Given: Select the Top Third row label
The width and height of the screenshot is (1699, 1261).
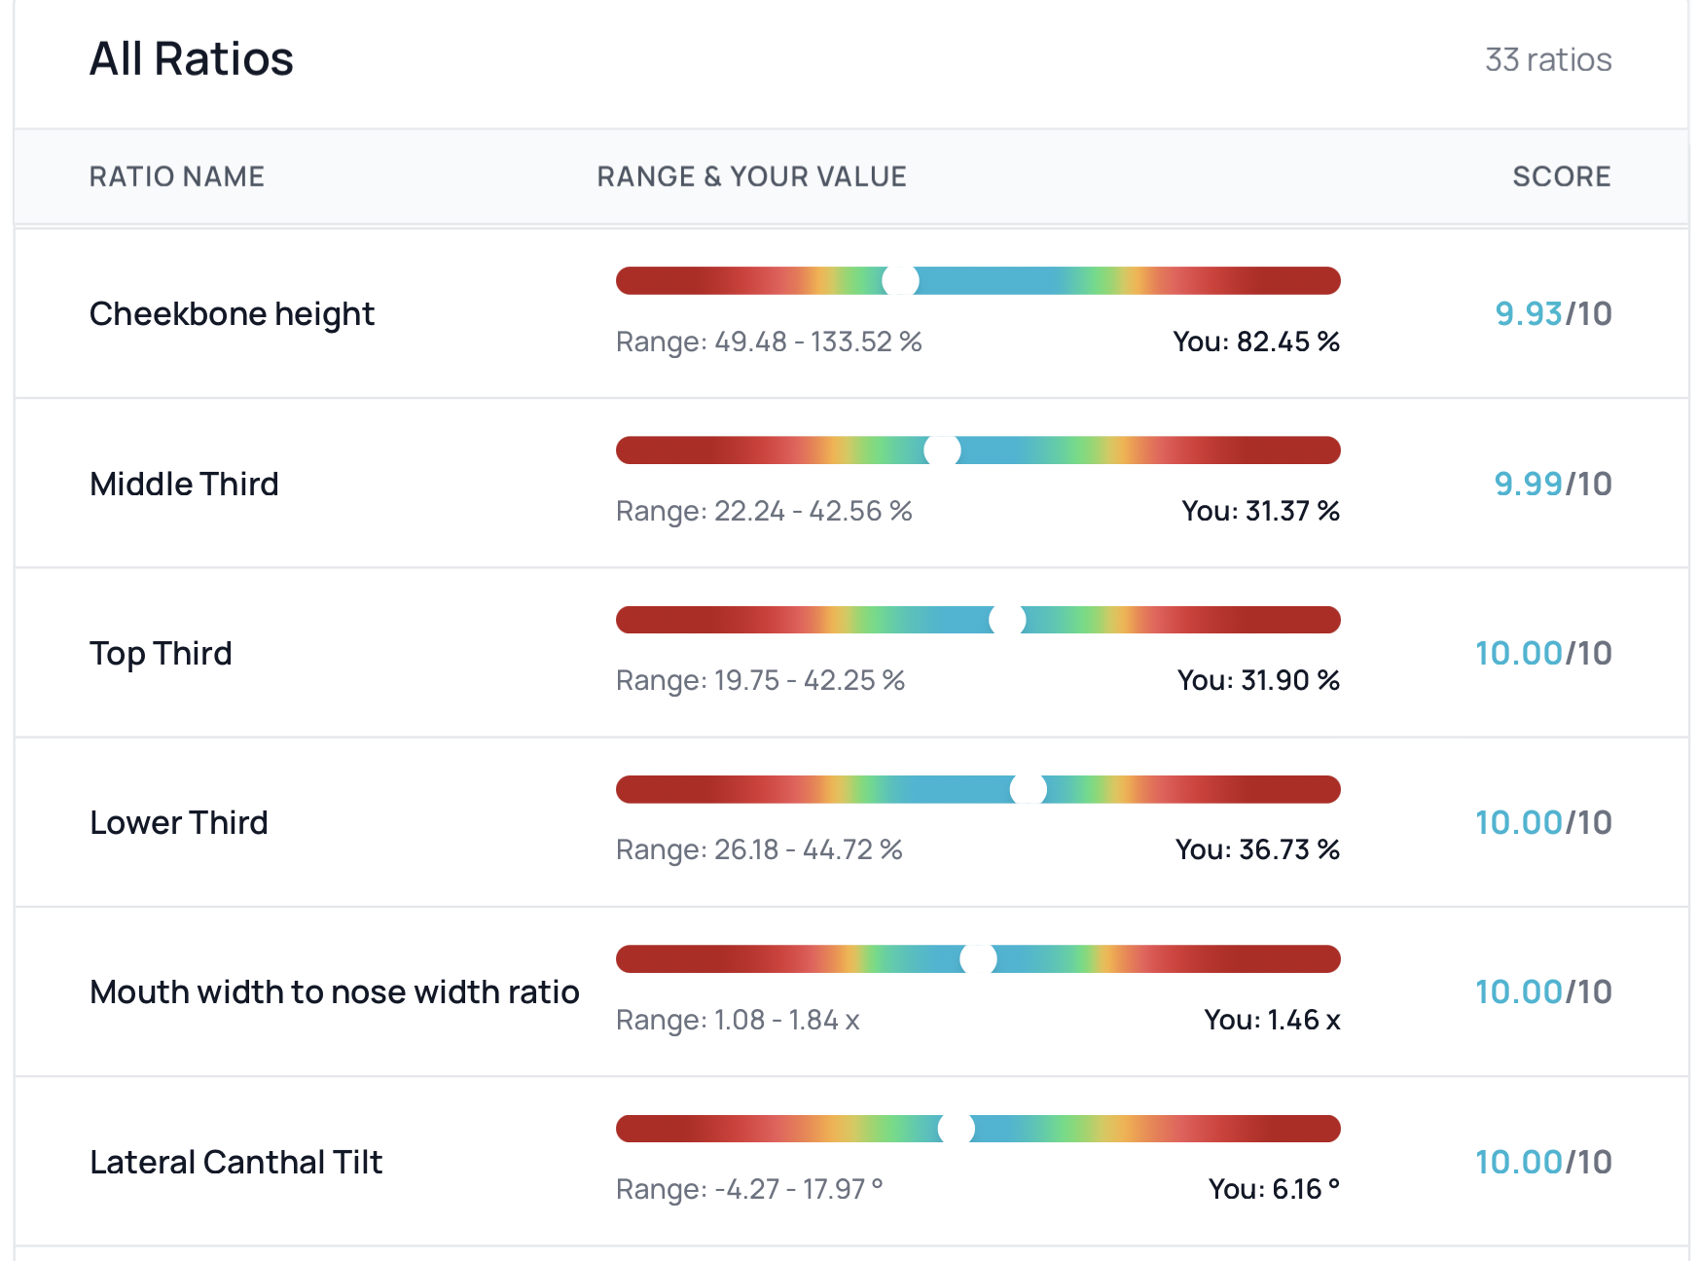Looking at the screenshot, I should click(161, 653).
